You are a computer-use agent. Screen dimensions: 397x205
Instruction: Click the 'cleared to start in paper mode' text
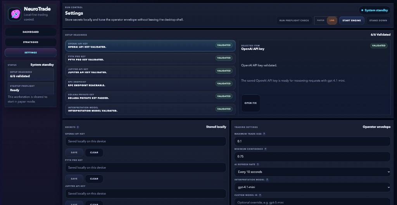point(28,99)
